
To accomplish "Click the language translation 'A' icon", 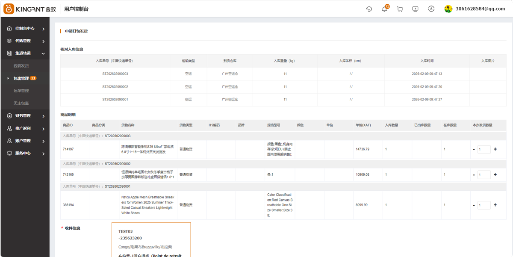I will pyautogui.click(x=431, y=9).
